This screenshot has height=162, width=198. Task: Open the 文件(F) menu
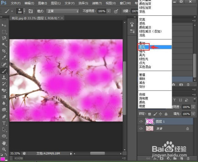[15, 3]
